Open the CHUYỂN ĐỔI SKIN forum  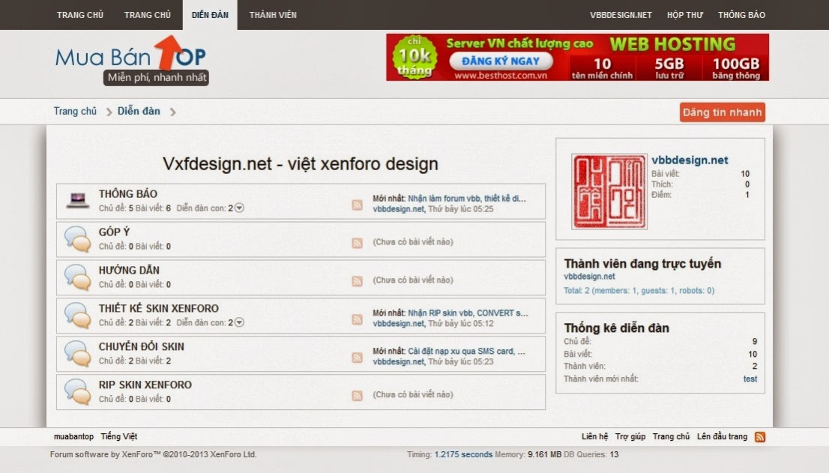click(141, 346)
